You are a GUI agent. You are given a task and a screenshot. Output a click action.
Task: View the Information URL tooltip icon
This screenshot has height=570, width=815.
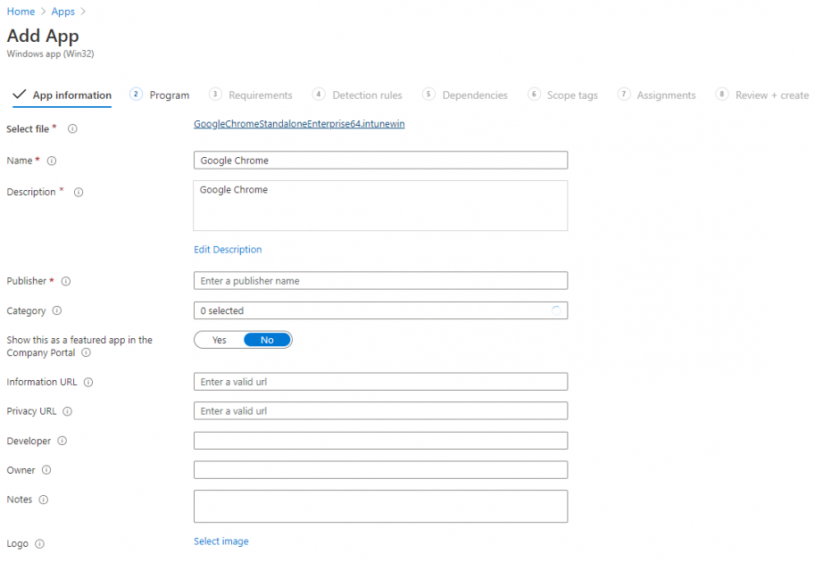coord(88,382)
